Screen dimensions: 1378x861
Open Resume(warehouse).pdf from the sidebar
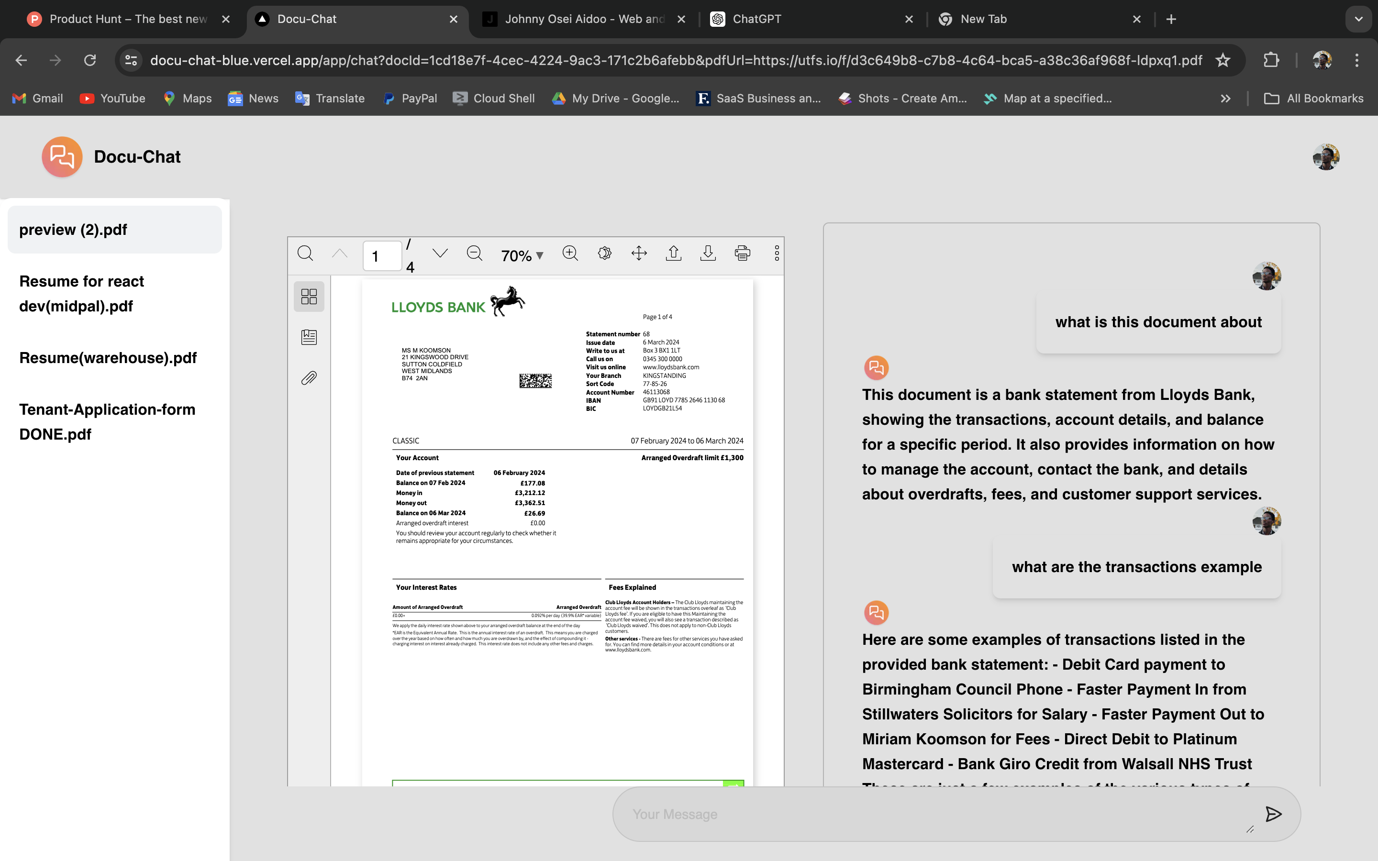point(108,358)
